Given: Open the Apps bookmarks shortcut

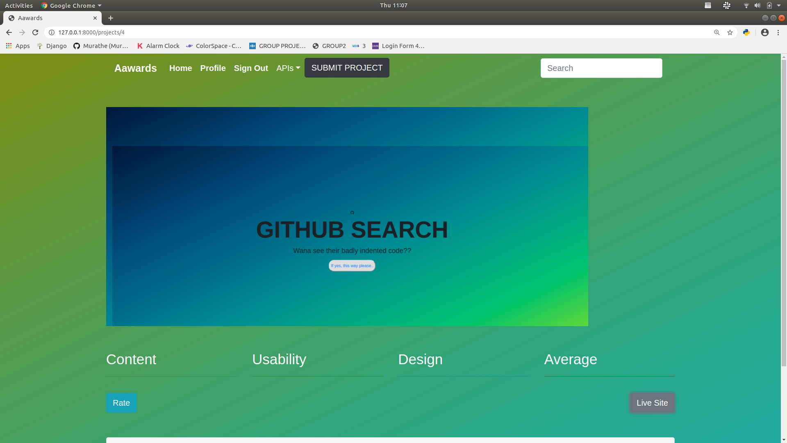Looking at the screenshot, I should point(18,46).
